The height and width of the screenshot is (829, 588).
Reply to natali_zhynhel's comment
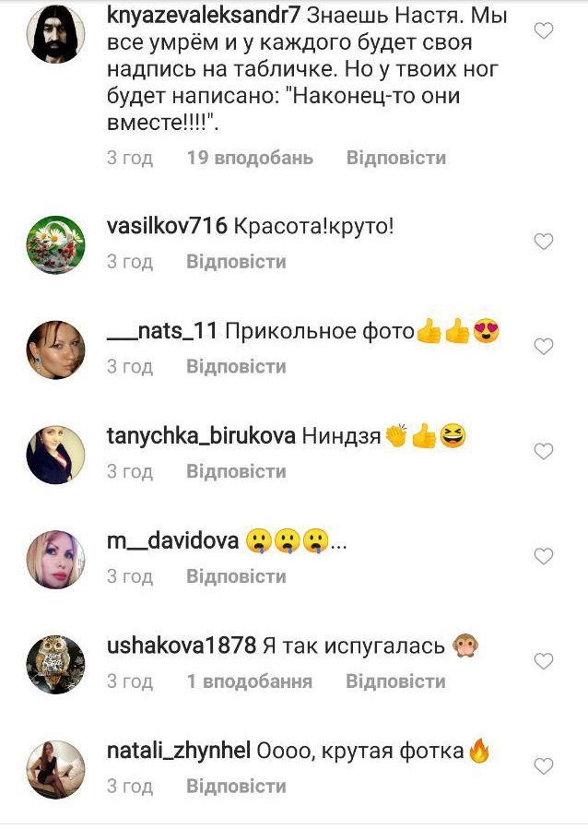[236, 787]
